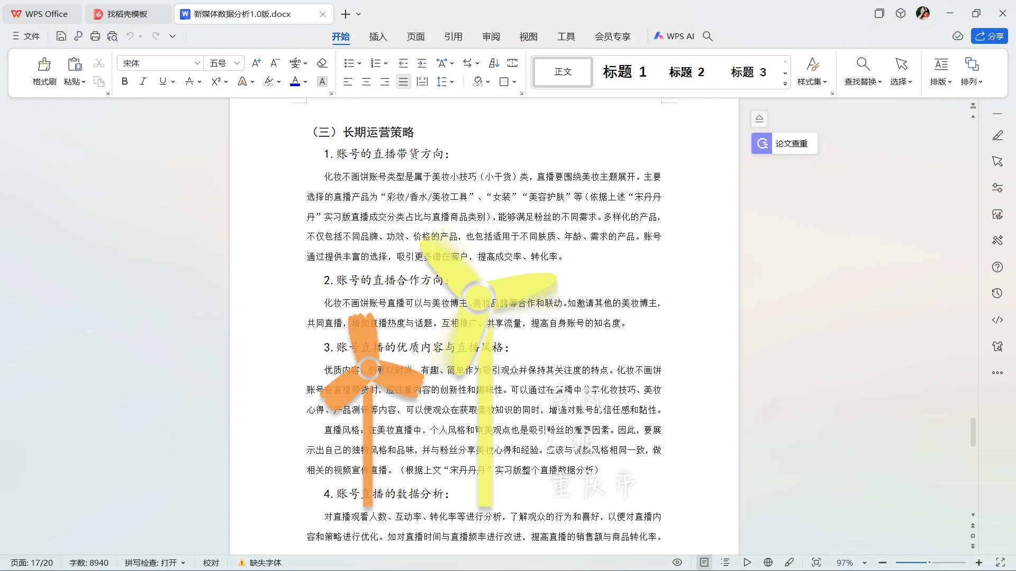1016x571 pixels.
Task: Expand the bullet list dropdown arrow
Action: [359, 63]
